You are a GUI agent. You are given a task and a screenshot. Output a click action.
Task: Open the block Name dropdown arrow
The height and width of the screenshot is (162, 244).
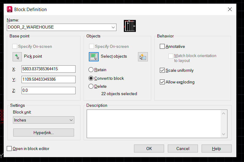pos(113,27)
